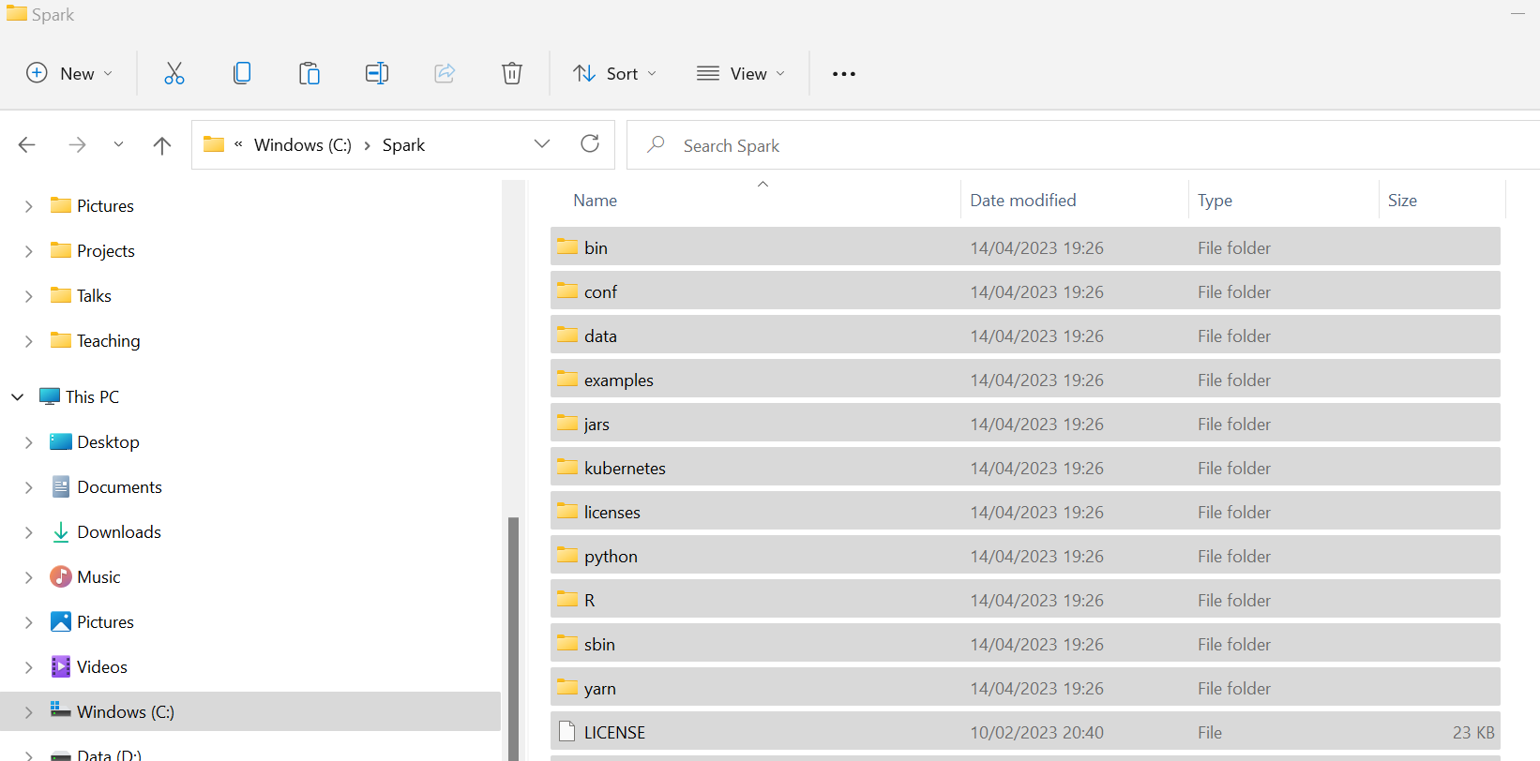This screenshot has height=761, width=1540.
Task: Select the examples folder row
Action: click(x=1025, y=380)
